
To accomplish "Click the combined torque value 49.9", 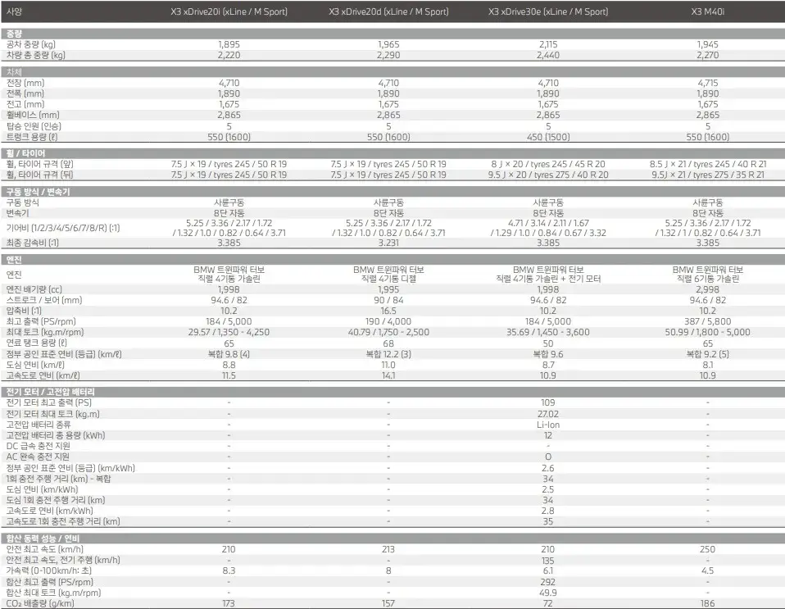I will pos(548,593).
